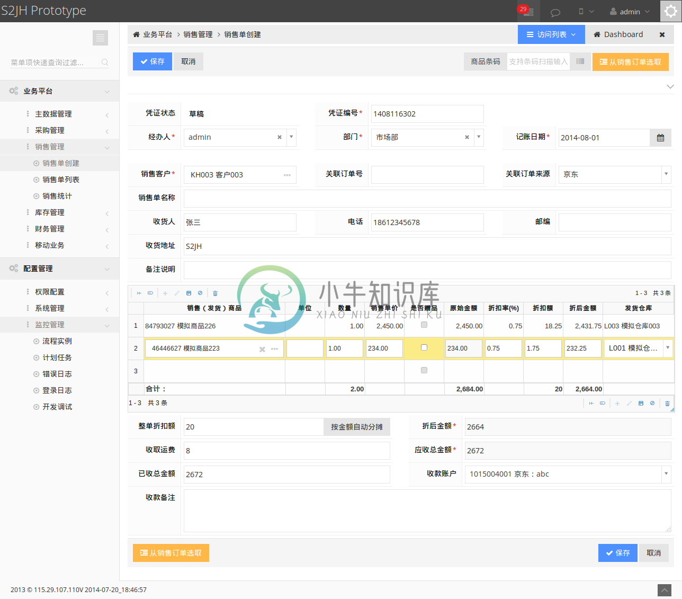Click the home icon in the breadcrumb
The width and height of the screenshot is (682, 599).
pos(137,34)
